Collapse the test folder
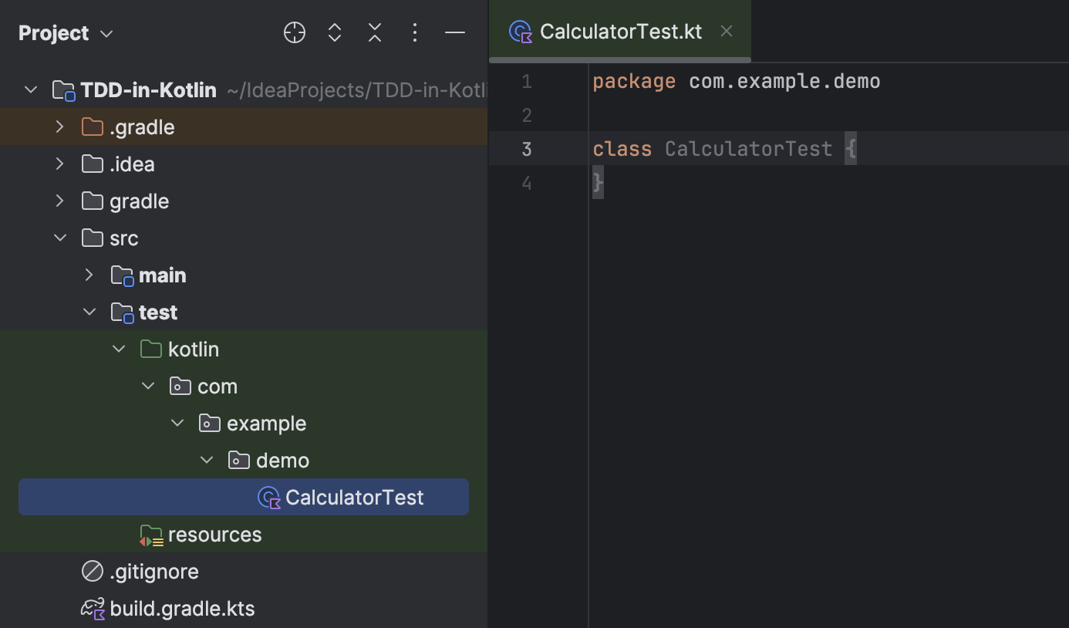Image resolution: width=1069 pixels, height=628 pixels. click(89, 312)
